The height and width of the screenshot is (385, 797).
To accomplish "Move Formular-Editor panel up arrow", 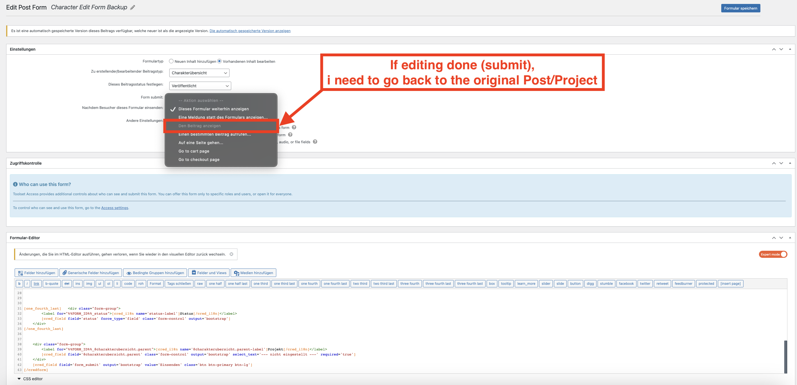I will coord(774,238).
